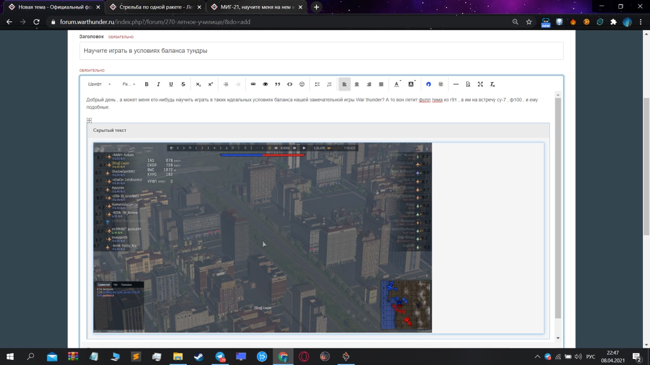Open the zoom control in address bar
Screen dimensions: 650x365
point(515,22)
